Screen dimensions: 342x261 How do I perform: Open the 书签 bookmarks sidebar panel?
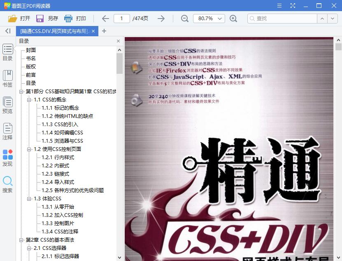(8, 79)
